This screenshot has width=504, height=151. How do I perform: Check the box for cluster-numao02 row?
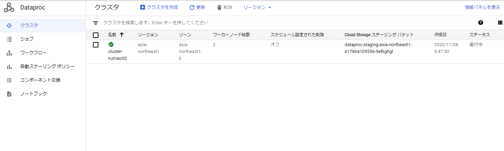(x=96, y=45)
